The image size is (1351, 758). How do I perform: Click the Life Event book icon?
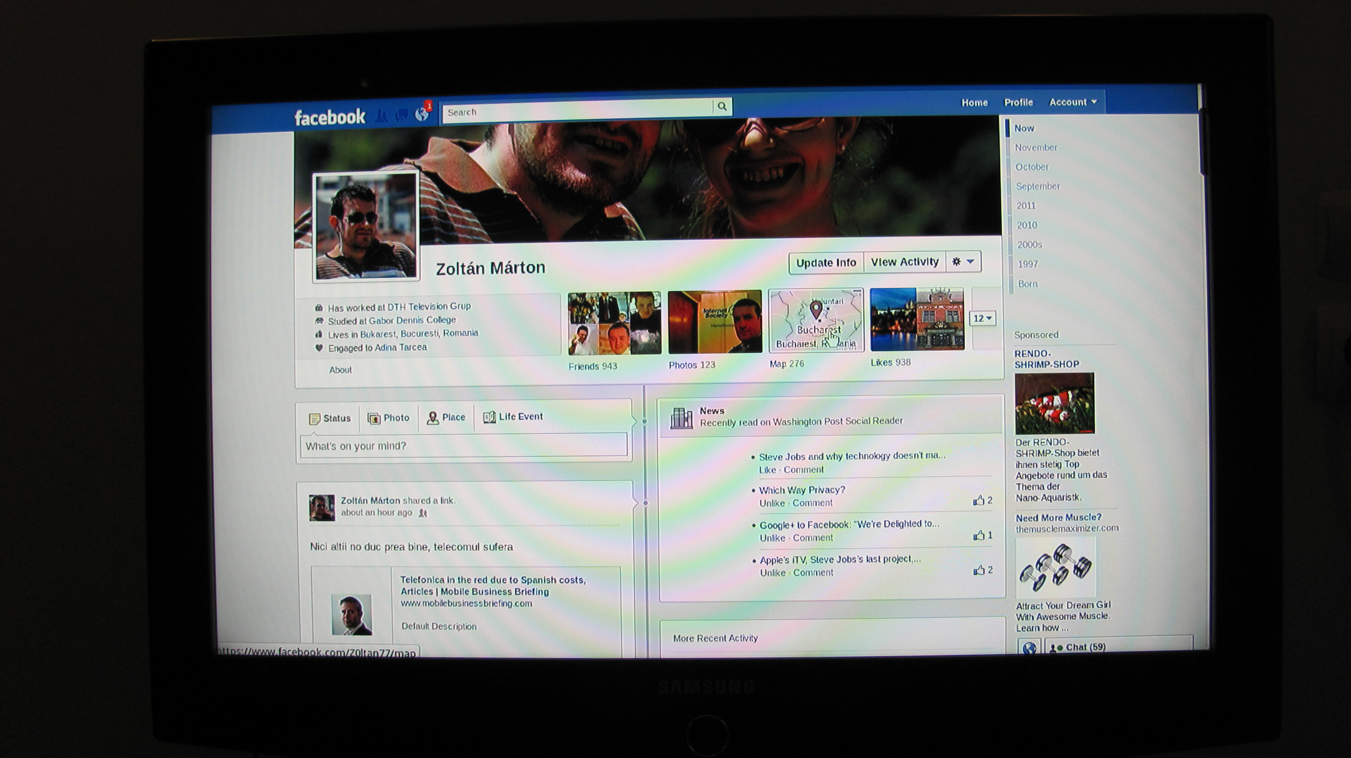(489, 417)
